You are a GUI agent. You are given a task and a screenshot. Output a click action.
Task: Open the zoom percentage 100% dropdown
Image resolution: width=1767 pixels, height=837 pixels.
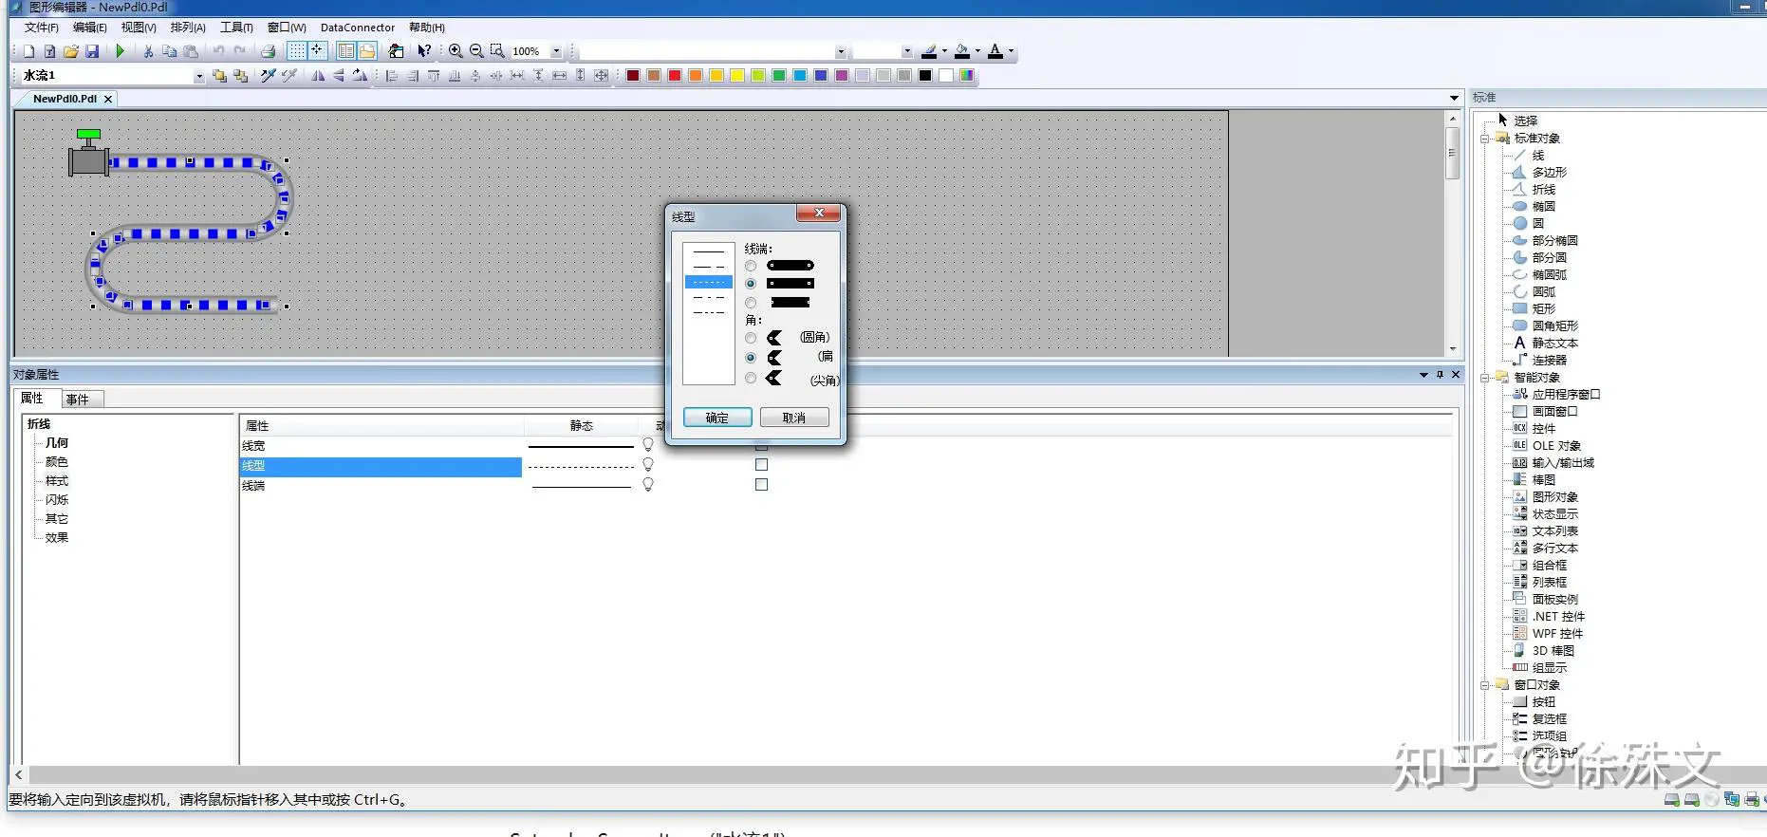pos(556,51)
